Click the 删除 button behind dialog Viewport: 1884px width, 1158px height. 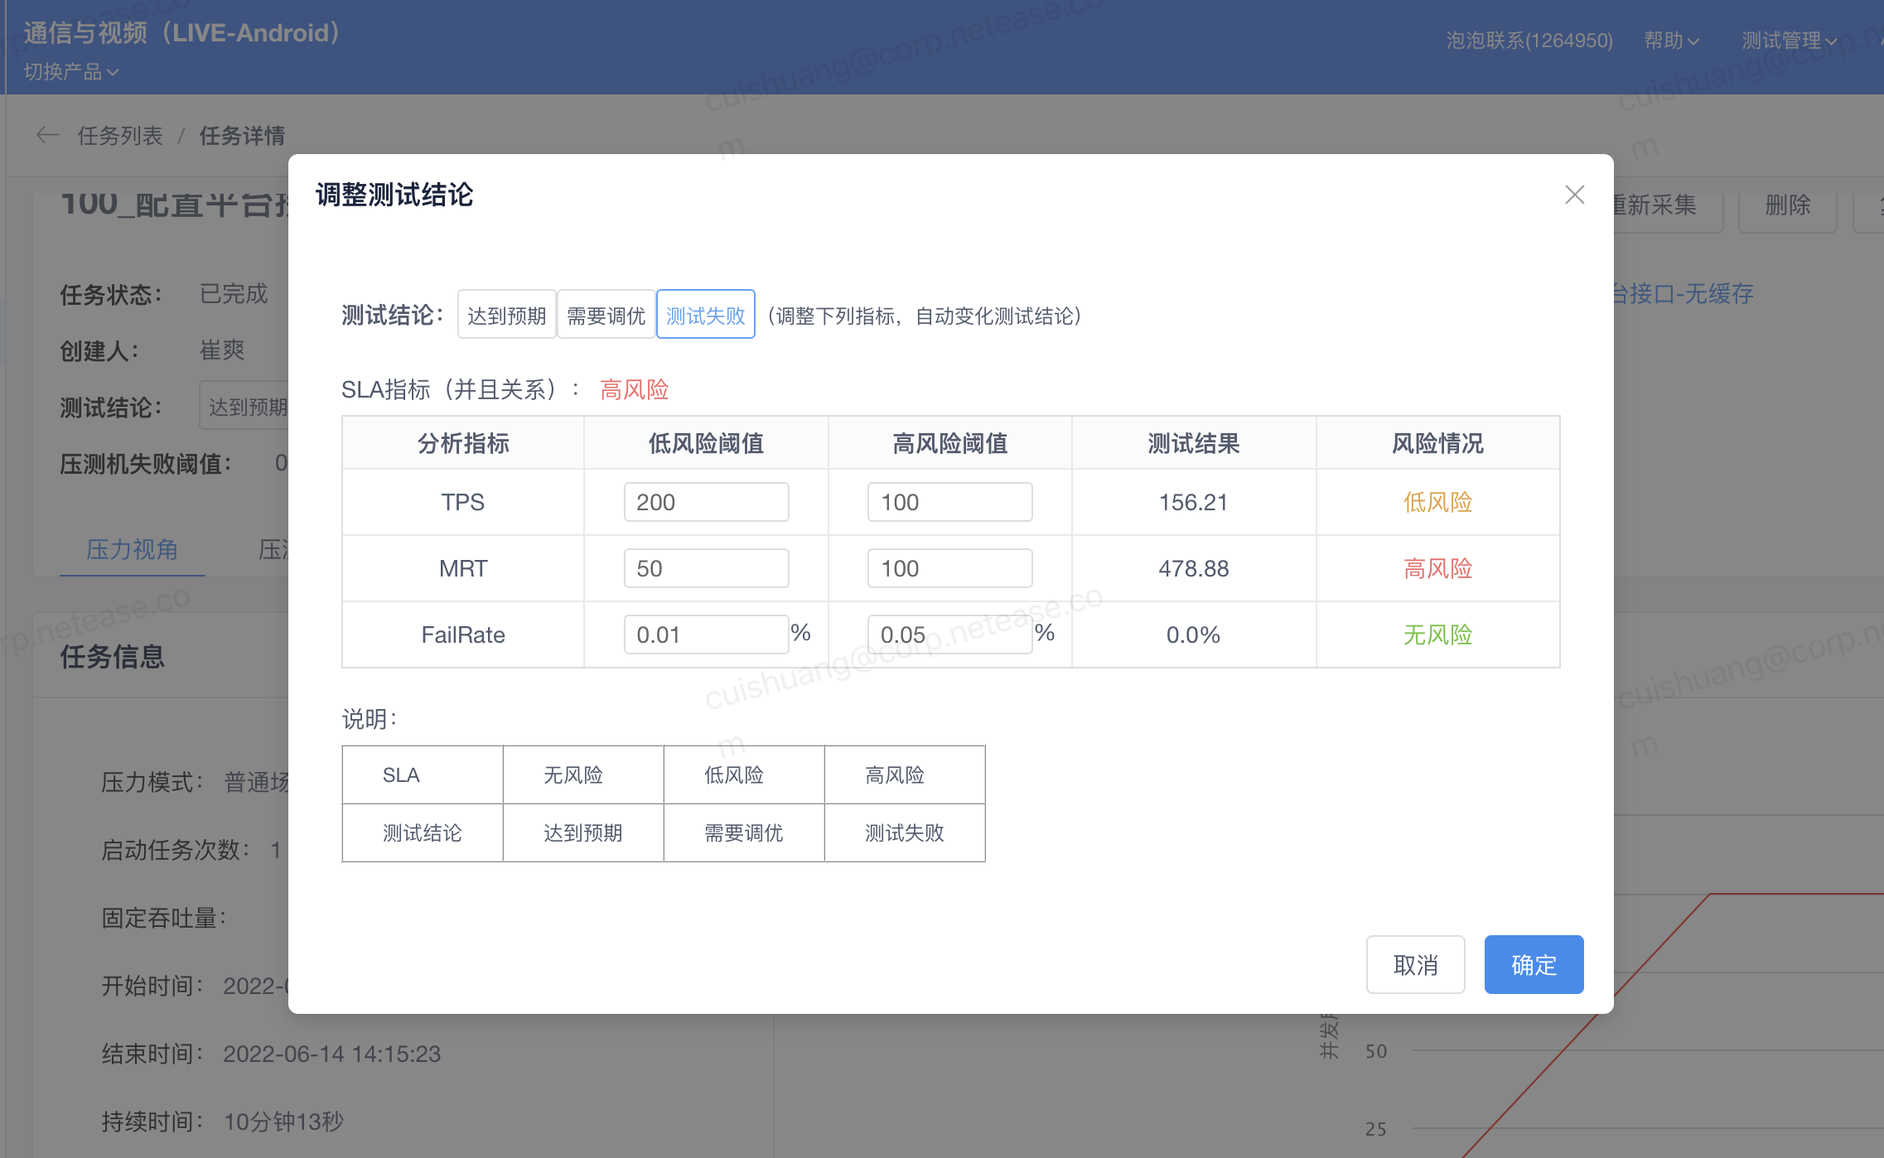pyautogui.click(x=1787, y=205)
